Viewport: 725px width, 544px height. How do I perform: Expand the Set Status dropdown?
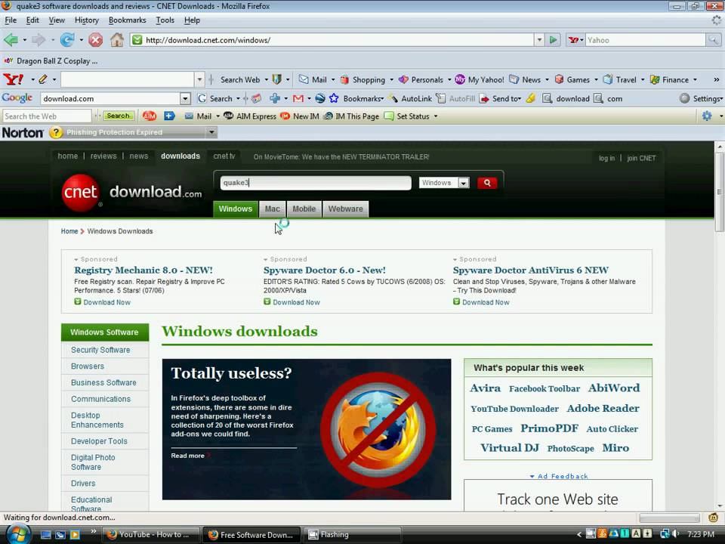[436, 116]
